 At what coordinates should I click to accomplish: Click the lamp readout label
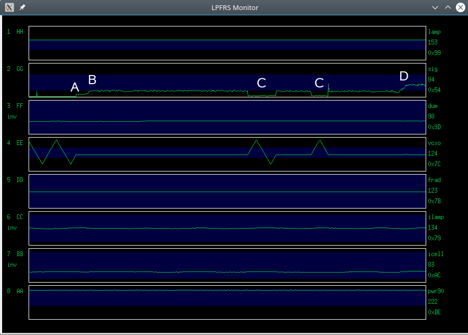pyautogui.click(x=434, y=32)
